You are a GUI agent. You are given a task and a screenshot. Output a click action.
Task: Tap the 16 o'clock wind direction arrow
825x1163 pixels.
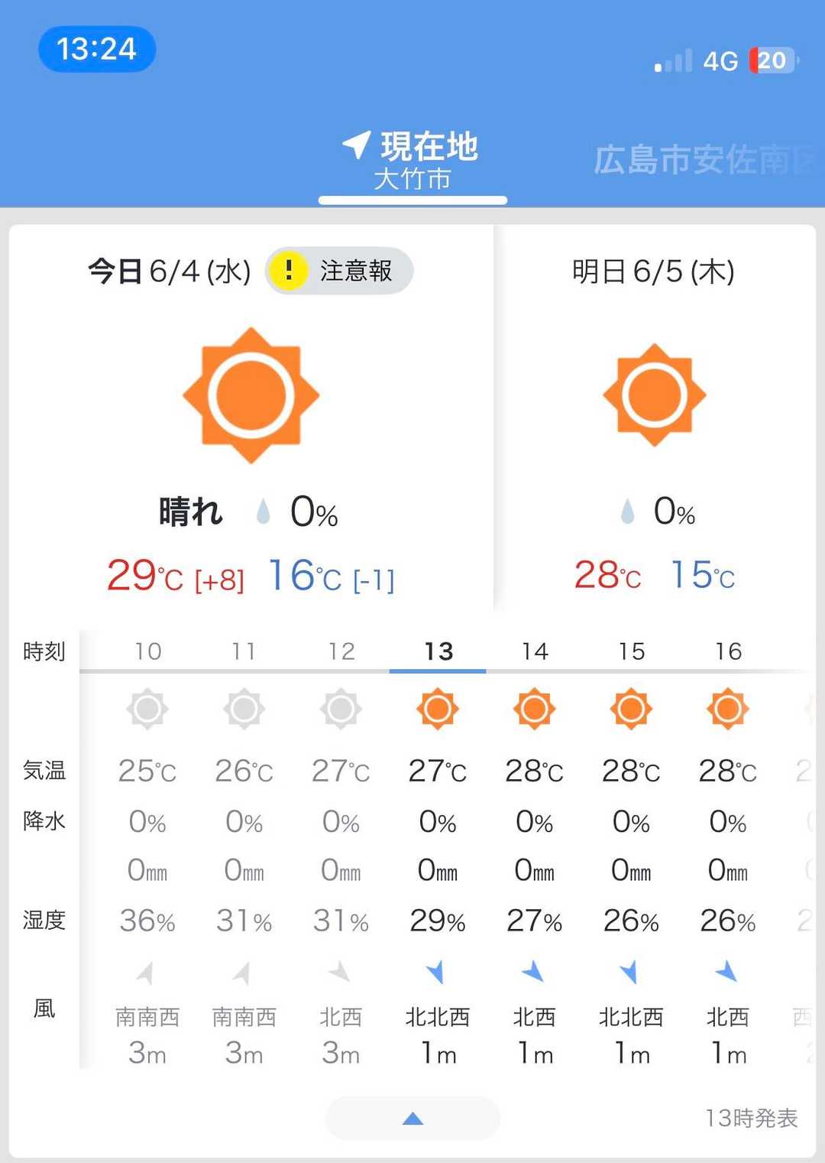pos(726,972)
